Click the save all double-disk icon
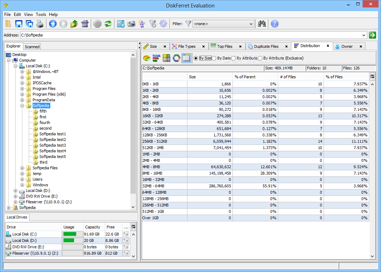Screen dimensions: 381x272 coord(29,24)
